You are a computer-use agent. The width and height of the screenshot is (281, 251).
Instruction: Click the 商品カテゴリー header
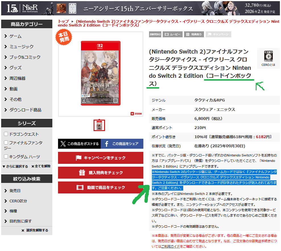pos(27,24)
